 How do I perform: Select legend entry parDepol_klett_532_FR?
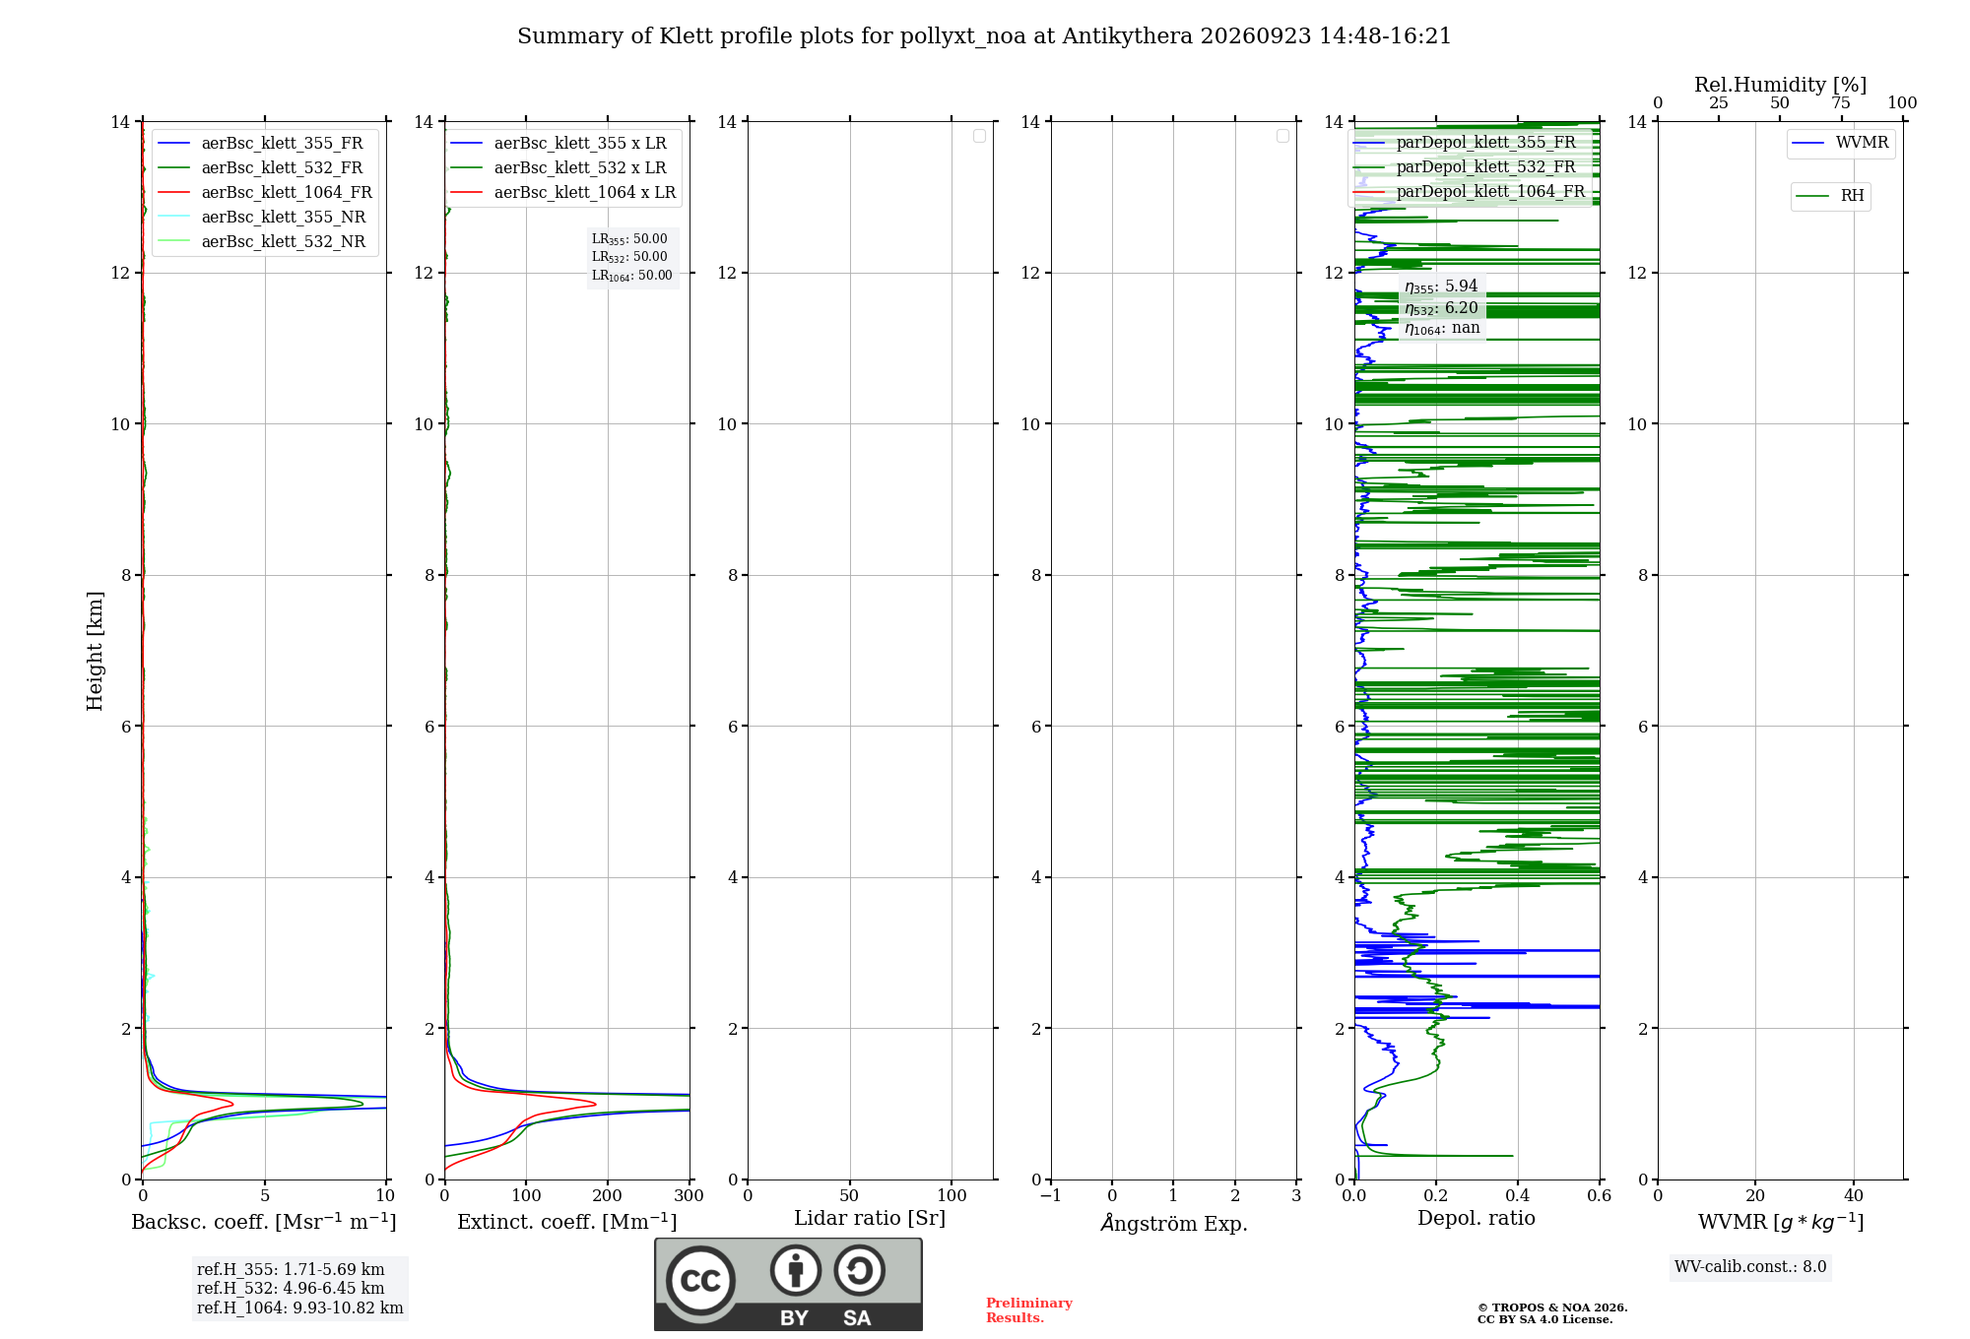pos(1465,167)
